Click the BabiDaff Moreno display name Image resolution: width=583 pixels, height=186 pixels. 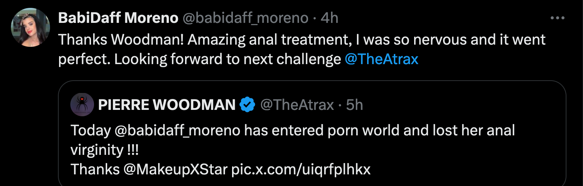[118, 18]
